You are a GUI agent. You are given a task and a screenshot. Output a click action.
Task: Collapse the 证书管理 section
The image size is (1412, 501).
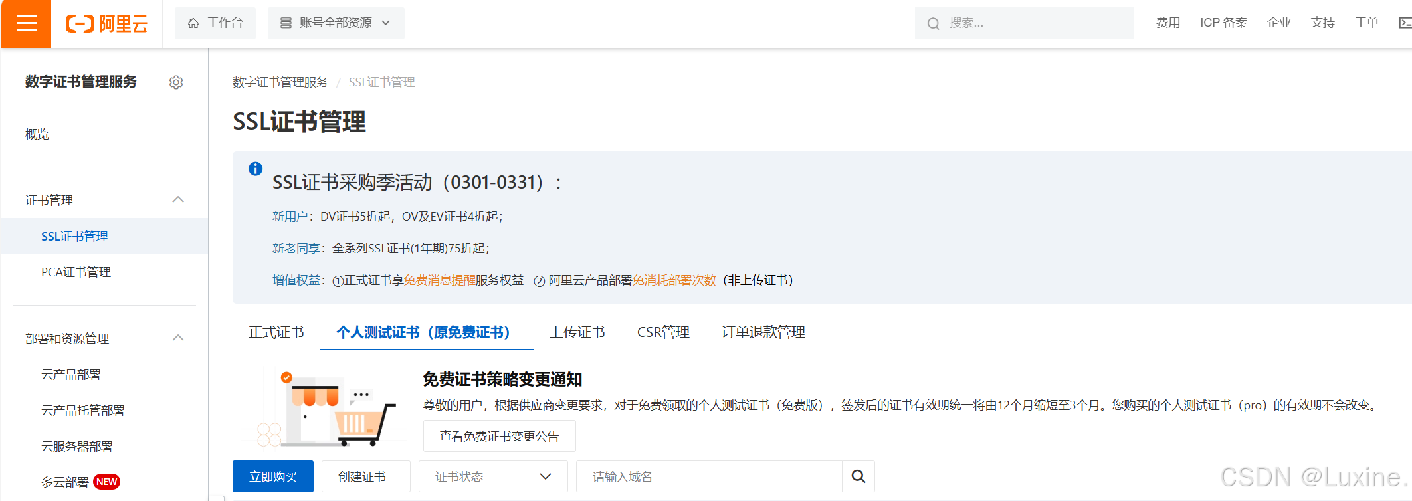(x=178, y=200)
